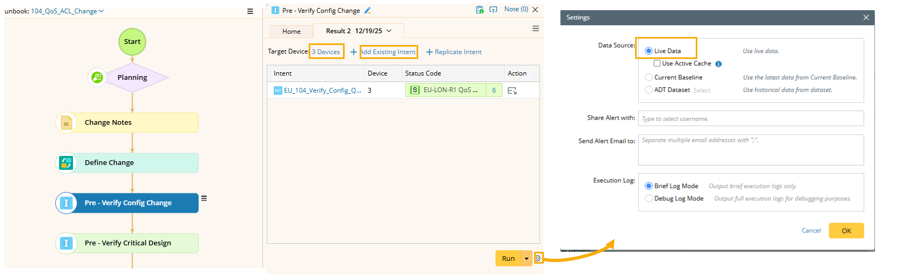Click the EU-LON-R1 QoS status code cell
The height and width of the screenshot is (277, 904).
[x=446, y=90]
